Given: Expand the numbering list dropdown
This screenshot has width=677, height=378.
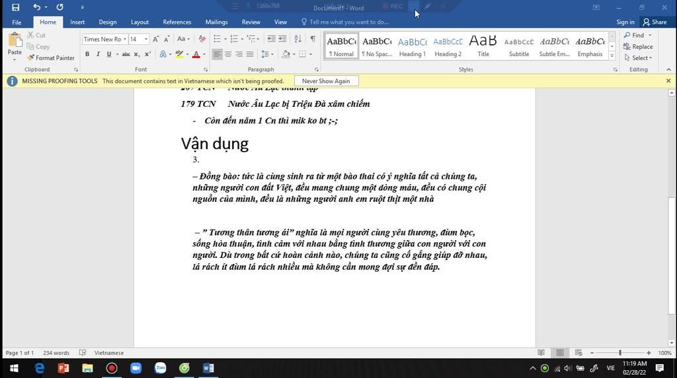Looking at the screenshot, I should tap(242, 39).
